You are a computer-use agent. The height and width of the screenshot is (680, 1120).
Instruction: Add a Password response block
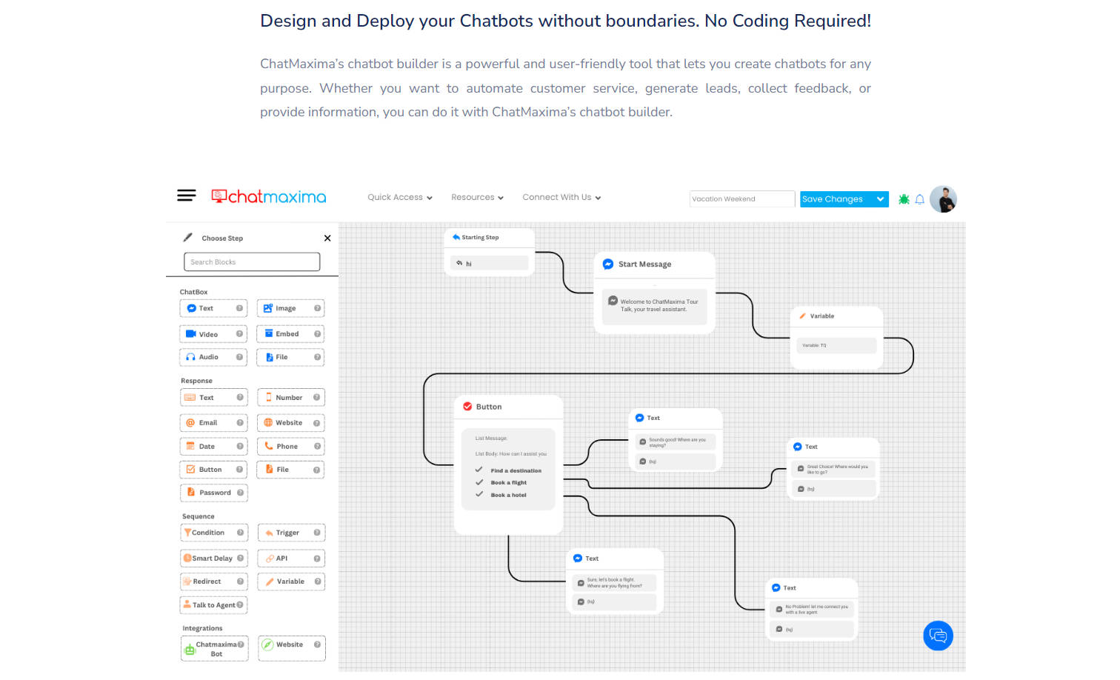pos(214,493)
